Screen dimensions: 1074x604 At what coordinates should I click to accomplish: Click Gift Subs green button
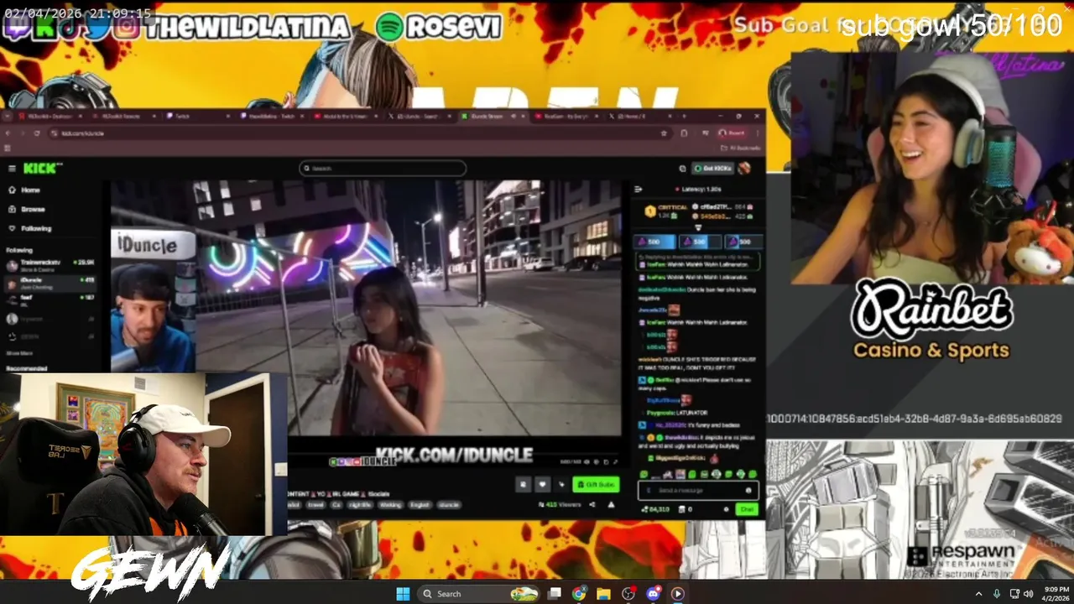coord(596,484)
